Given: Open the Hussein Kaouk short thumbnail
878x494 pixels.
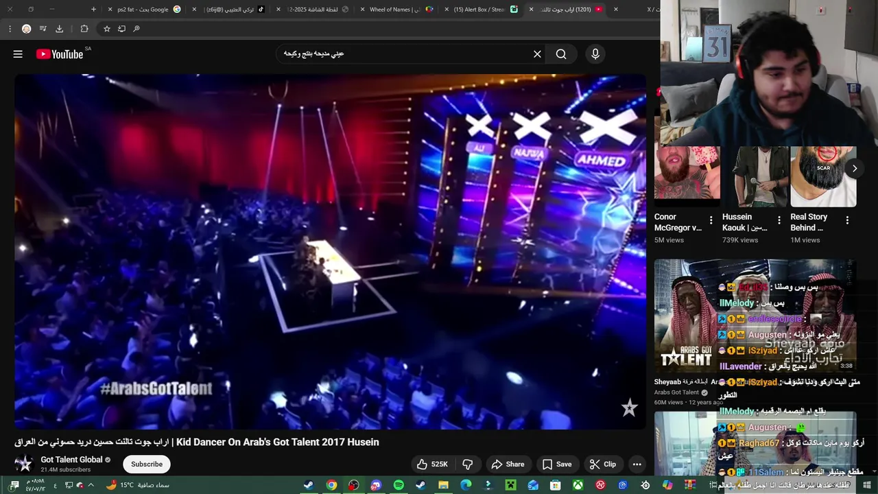Looking at the screenshot, I should point(755,176).
